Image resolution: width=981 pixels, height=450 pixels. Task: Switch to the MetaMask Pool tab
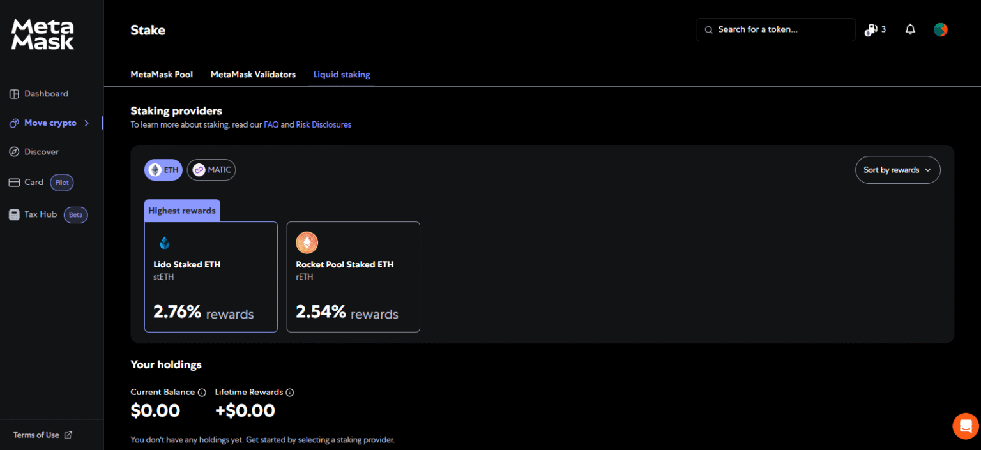162,75
